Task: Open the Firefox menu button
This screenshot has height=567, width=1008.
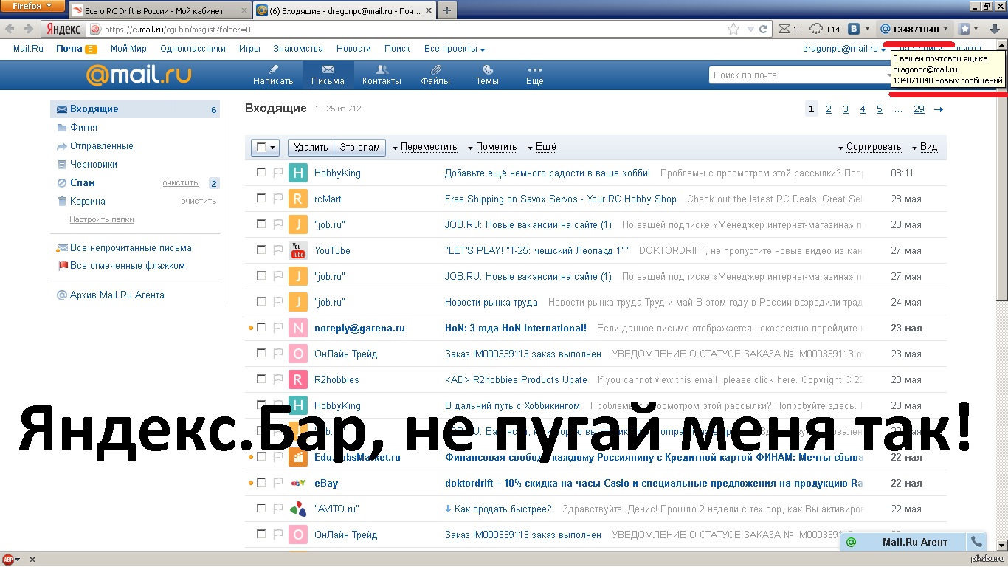Action: pos(32,6)
